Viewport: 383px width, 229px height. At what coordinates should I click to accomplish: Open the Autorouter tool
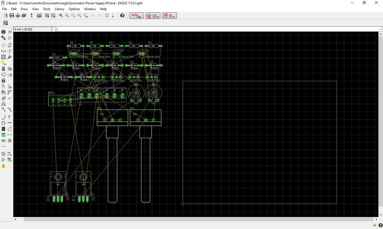[x=9, y=154]
